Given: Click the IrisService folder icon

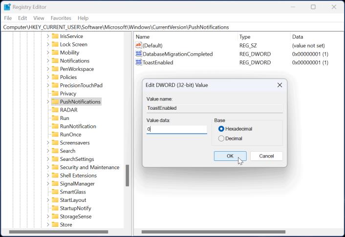Looking at the screenshot, I should (55, 36).
